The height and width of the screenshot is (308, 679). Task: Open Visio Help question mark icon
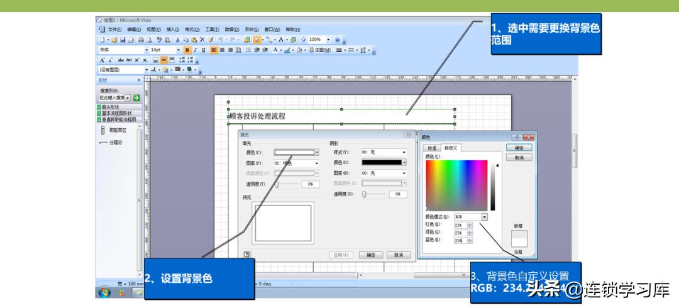coord(338,40)
